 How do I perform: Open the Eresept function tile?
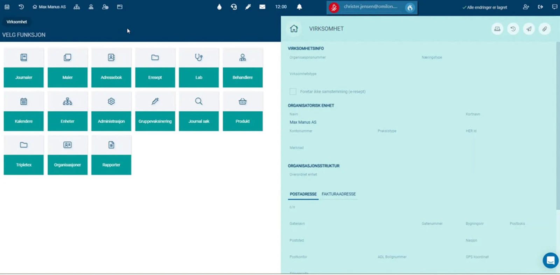point(155,67)
